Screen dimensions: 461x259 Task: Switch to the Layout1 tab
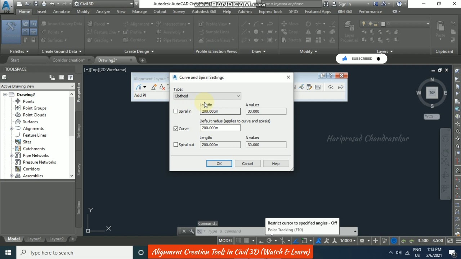[x=34, y=239]
